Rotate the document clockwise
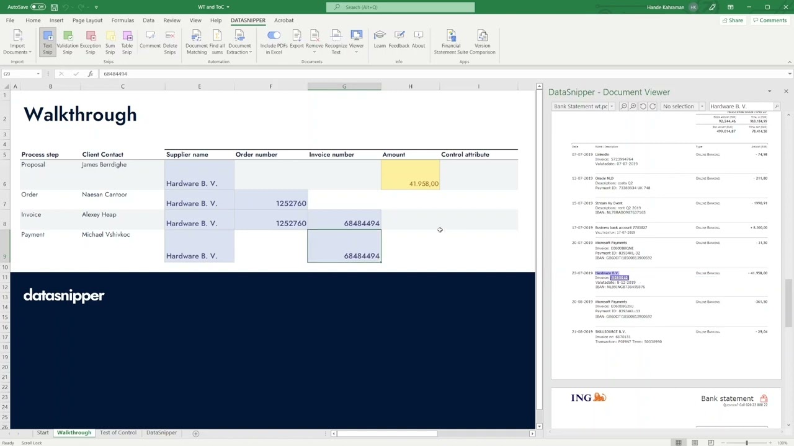Screen dimensions: 794x446 [652, 107]
